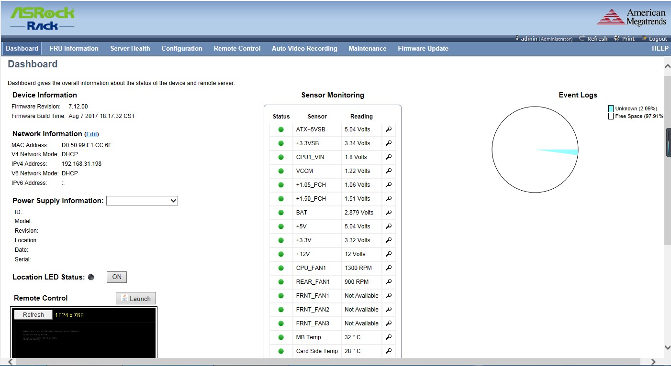Click the Edit link for Network Information
Image resolution: width=671 pixels, height=366 pixels.
(91, 134)
